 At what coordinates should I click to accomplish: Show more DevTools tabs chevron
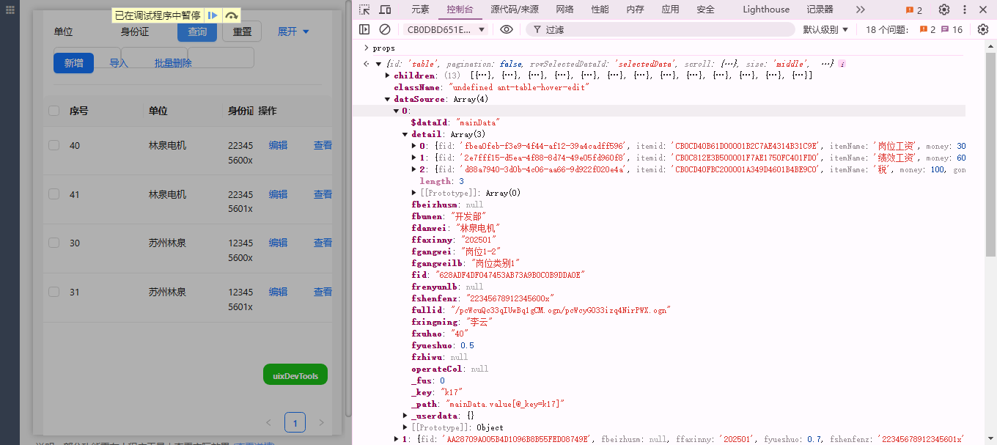(861, 10)
